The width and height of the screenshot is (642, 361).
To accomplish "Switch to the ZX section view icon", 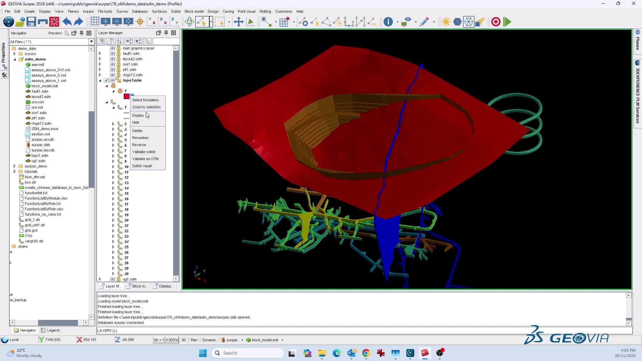I will click(163, 22).
